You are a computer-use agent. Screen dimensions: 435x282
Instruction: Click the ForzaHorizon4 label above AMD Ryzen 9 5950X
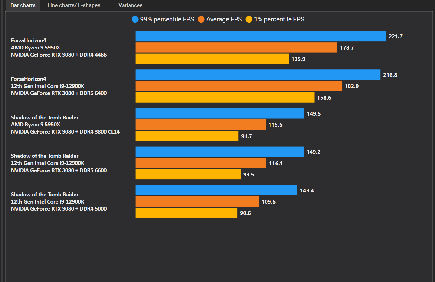[x=29, y=40]
